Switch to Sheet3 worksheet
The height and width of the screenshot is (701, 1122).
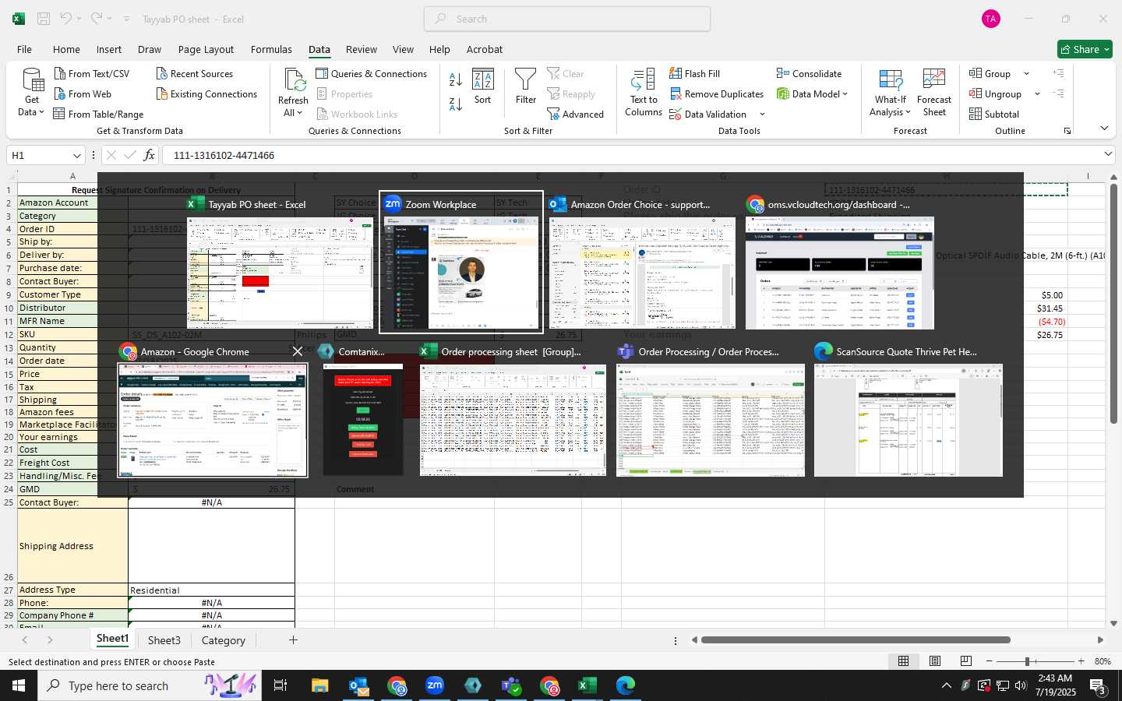(164, 640)
